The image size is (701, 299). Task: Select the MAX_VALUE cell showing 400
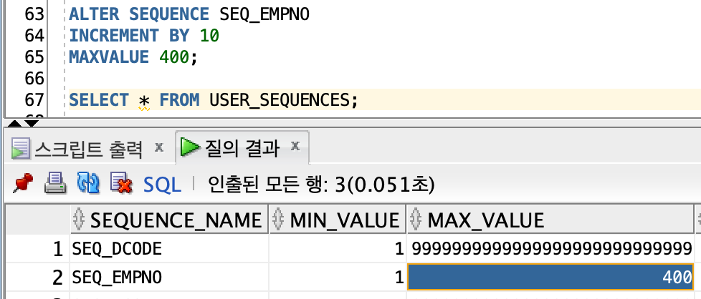[x=550, y=278]
